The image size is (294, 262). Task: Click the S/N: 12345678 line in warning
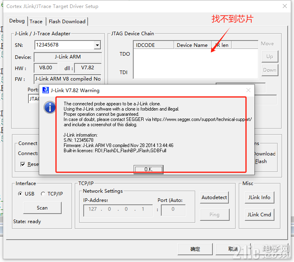[x=78, y=140]
